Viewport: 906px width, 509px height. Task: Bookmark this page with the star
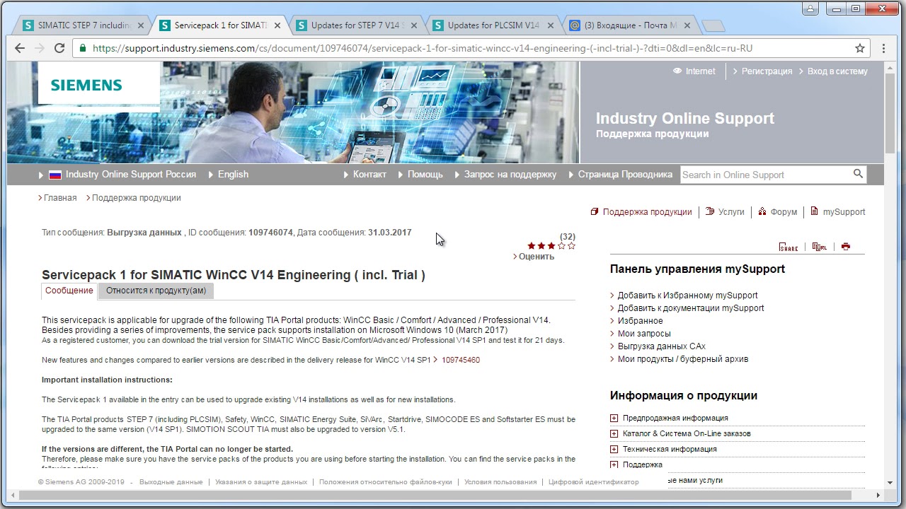pyautogui.click(x=860, y=48)
